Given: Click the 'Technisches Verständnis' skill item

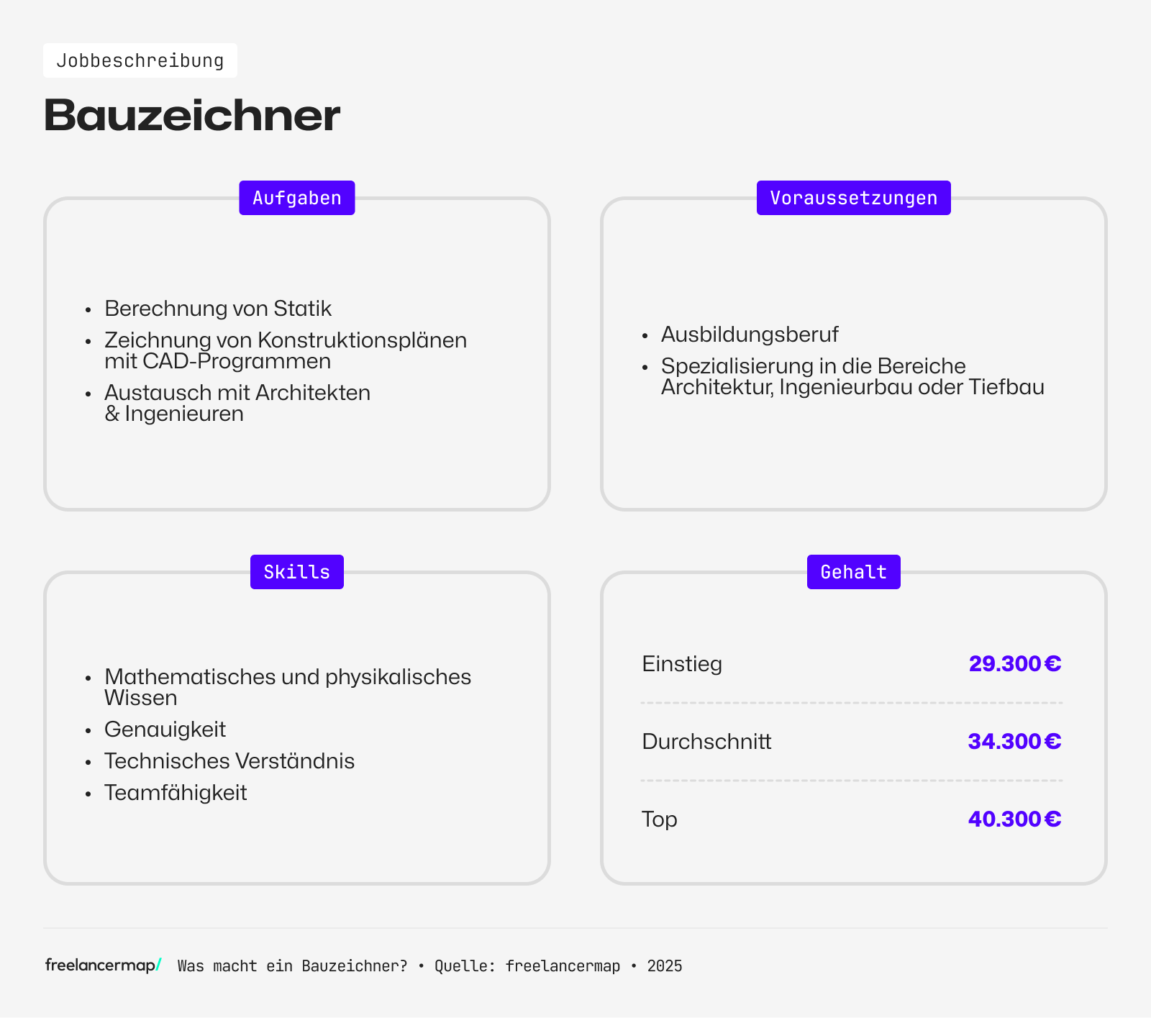Looking at the screenshot, I should (229, 761).
